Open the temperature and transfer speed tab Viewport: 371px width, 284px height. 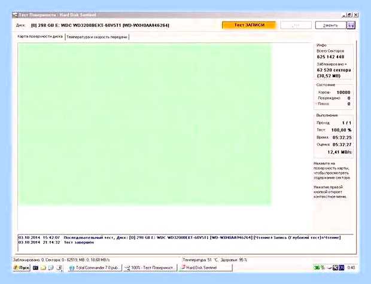point(97,37)
